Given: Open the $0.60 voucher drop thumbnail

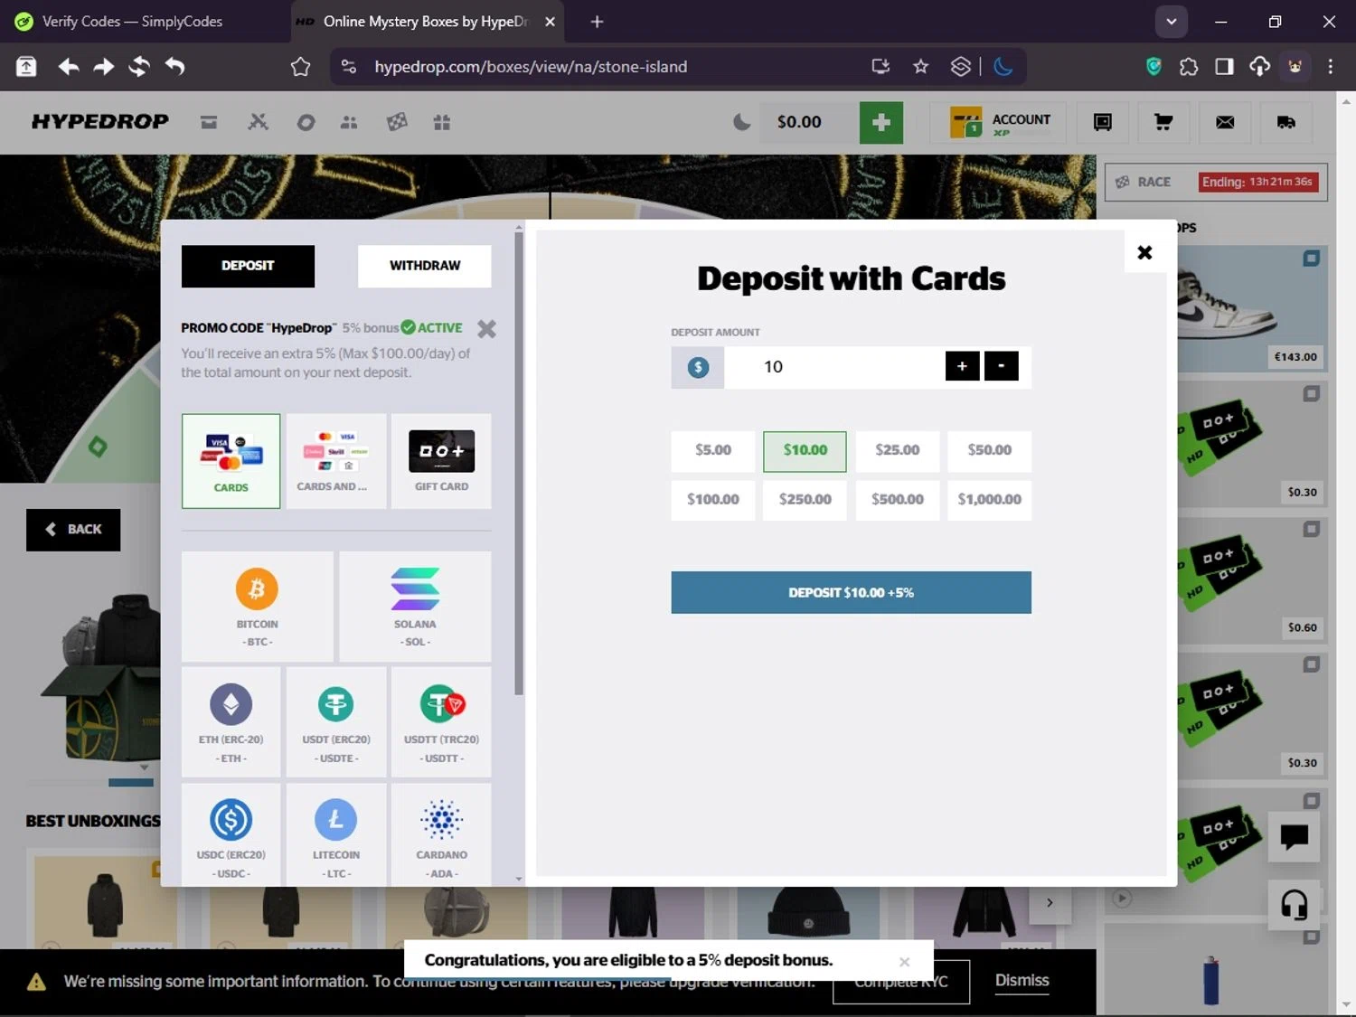Looking at the screenshot, I should click(1252, 580).
